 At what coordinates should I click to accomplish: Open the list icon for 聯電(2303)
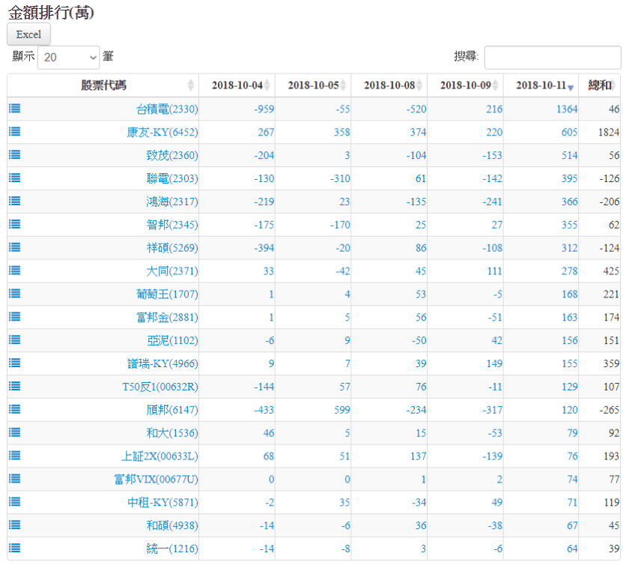pos(15,178)
